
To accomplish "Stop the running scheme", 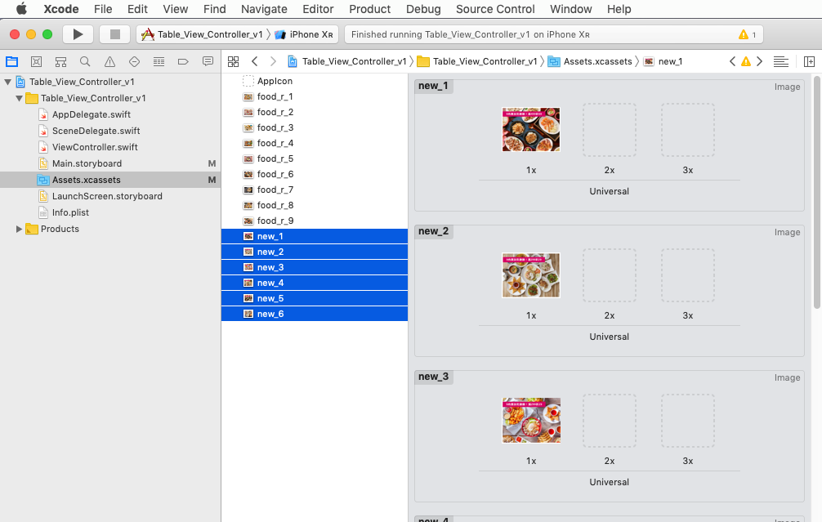I will click(x=115, y=34).
